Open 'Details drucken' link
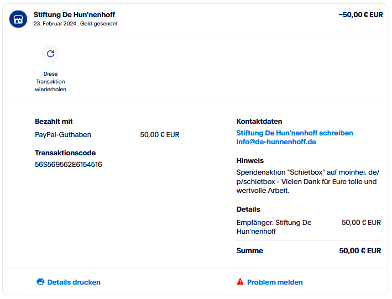Viewport: 392px width, 299px height. coord(74,282)
